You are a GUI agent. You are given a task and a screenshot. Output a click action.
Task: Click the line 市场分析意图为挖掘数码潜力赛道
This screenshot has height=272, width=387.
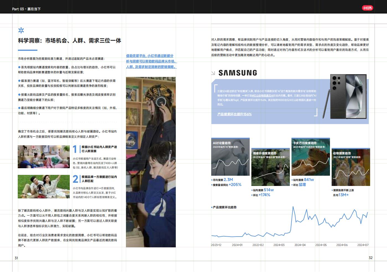(x=61, y=59)
